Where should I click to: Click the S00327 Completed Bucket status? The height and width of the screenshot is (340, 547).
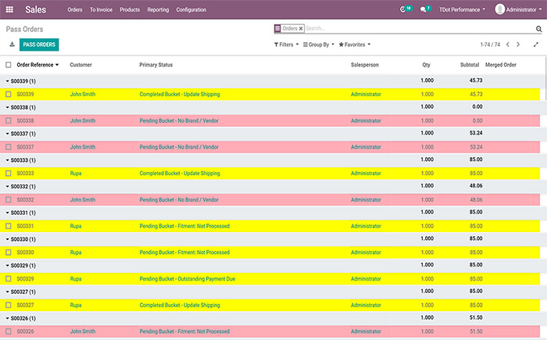(180, 305)
